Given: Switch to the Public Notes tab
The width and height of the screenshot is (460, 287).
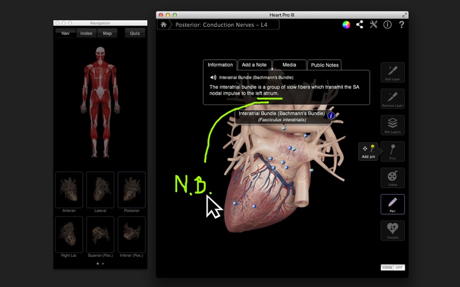Looking at the screenshot, I should click(x=325, y=65).
